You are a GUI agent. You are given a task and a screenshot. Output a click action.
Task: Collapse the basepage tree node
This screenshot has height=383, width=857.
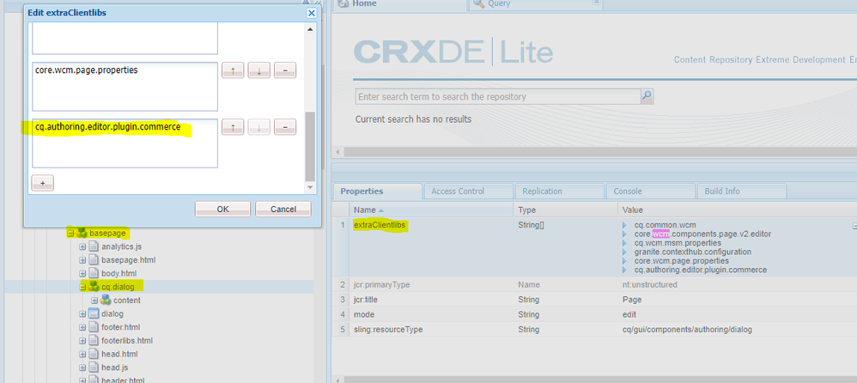pyautogui.click(x=70, y=234)
